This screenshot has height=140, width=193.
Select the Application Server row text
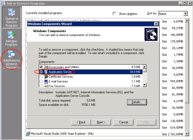pos(60,72)
